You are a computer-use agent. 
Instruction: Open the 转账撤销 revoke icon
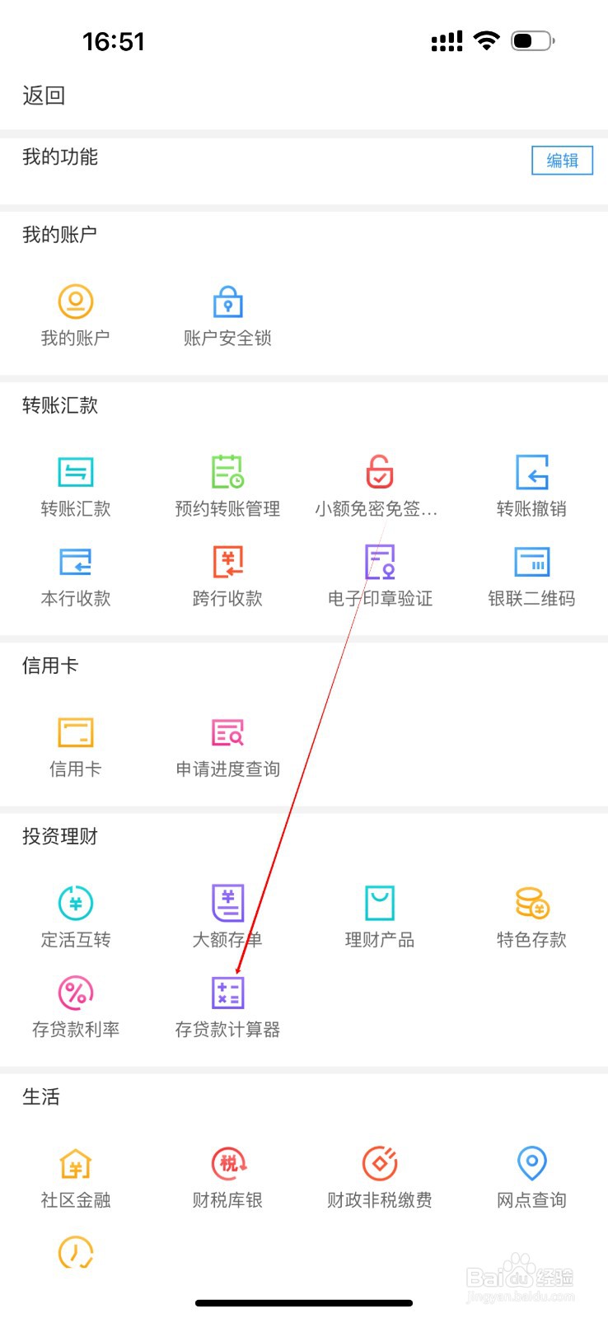[532, 472]
